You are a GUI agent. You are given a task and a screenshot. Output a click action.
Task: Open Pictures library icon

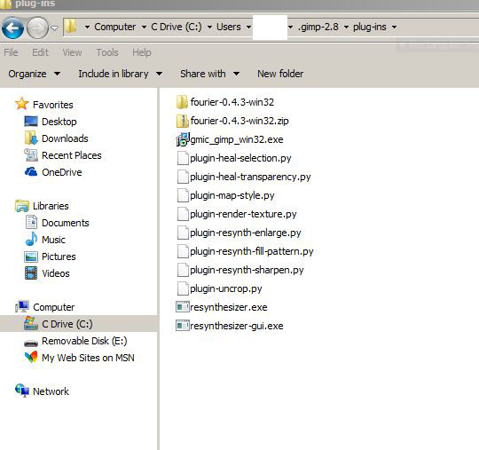[31, 257]
